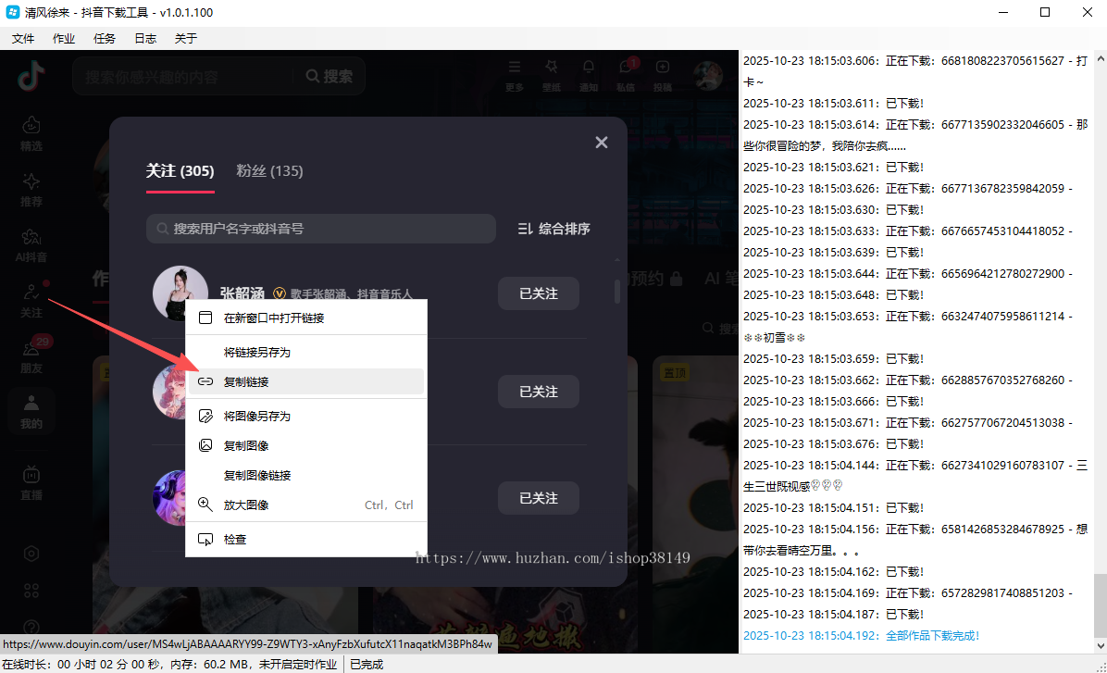Image resolution: width=1107 pixels, height=673 pixels.
Task: Select 复制图像 in context menu
Action: pos(305,446)
